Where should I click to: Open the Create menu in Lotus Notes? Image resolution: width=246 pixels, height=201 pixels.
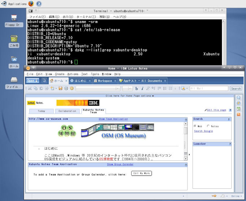[x=60, y=74]
